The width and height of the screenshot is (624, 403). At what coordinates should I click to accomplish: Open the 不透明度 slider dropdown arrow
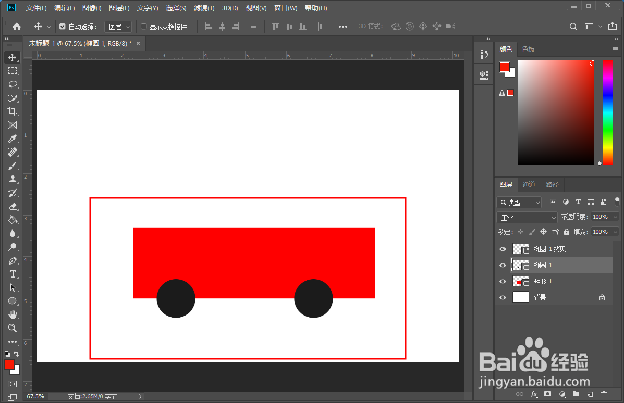coord(615,217)
